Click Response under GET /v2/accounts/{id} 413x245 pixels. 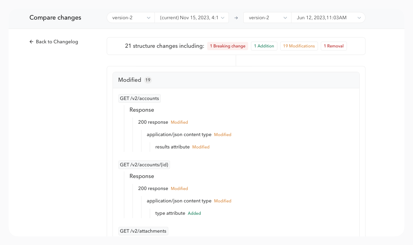tap(142, 176)
